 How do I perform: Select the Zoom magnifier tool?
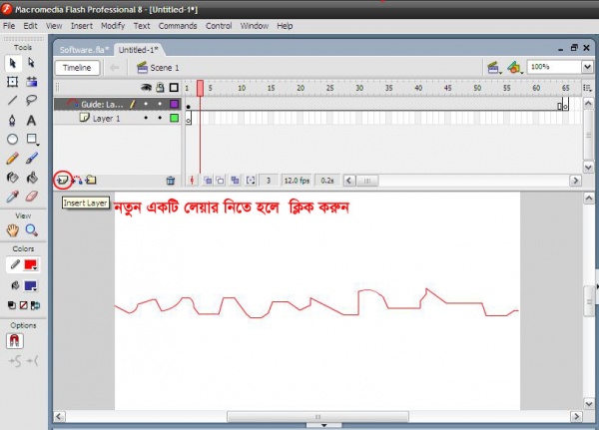pyautogui.click(x=31, y=230)
